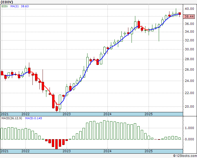Click the latest red candlestick near 38.44
Viewport: 197px width, 158px height.
pos(180,14)
